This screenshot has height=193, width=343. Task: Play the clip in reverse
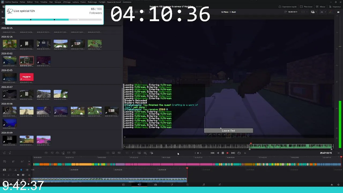pos(218,153)
